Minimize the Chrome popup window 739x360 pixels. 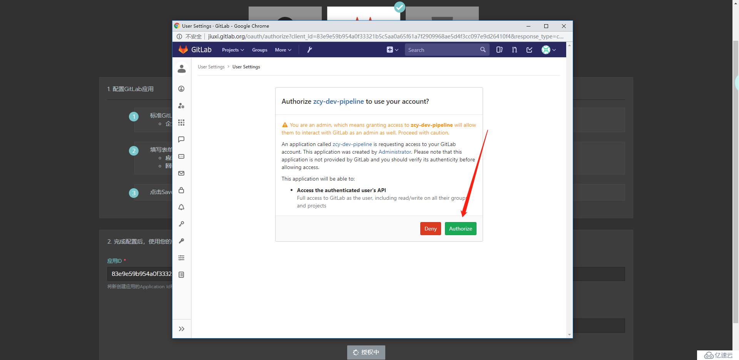(x=528, y=26)
